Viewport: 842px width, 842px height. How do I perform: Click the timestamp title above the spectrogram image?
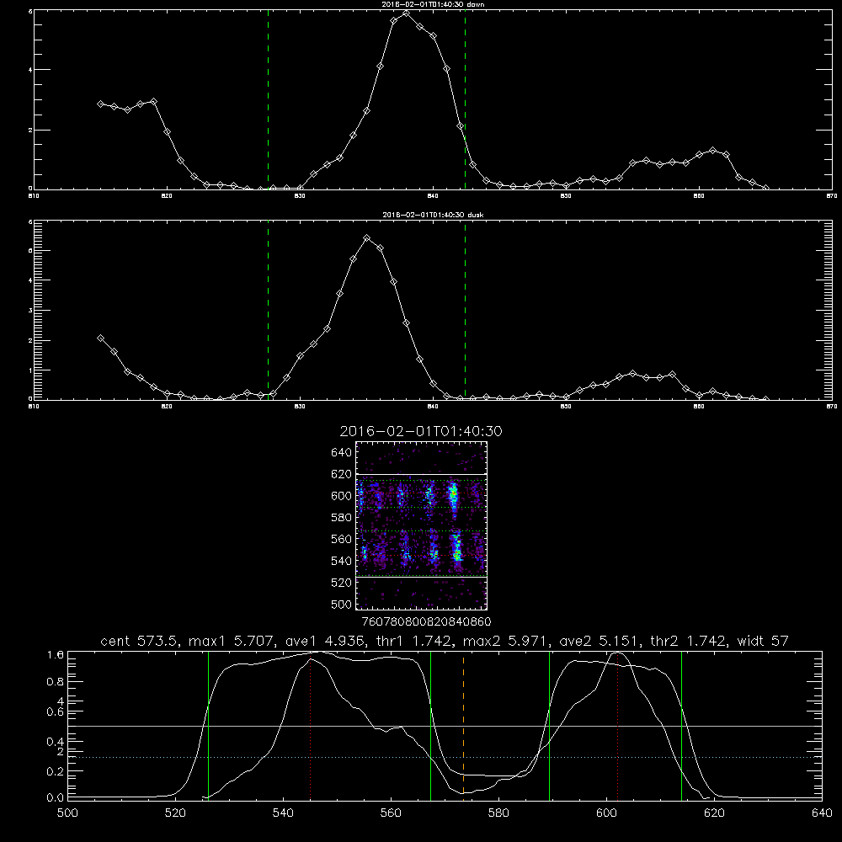421,431
